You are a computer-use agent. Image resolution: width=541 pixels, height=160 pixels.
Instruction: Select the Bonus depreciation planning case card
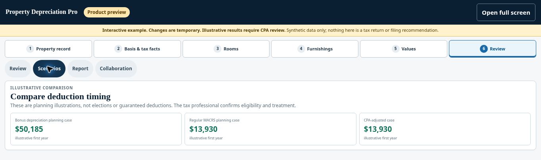click(x=96, y=129)
